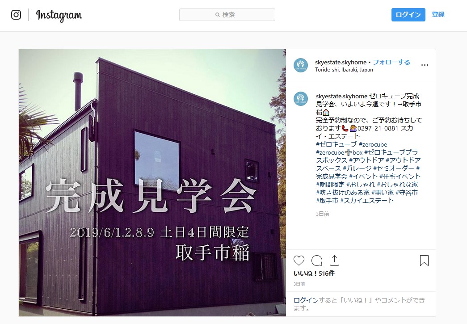The image size is (467, 324).
Task: Open the Toride-shi, Ibaraki, Japan location link
Action: click(x=344, y=70)
